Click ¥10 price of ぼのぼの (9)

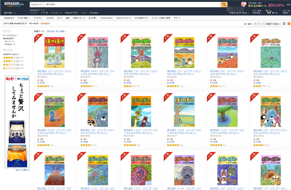tap(256, 139)
